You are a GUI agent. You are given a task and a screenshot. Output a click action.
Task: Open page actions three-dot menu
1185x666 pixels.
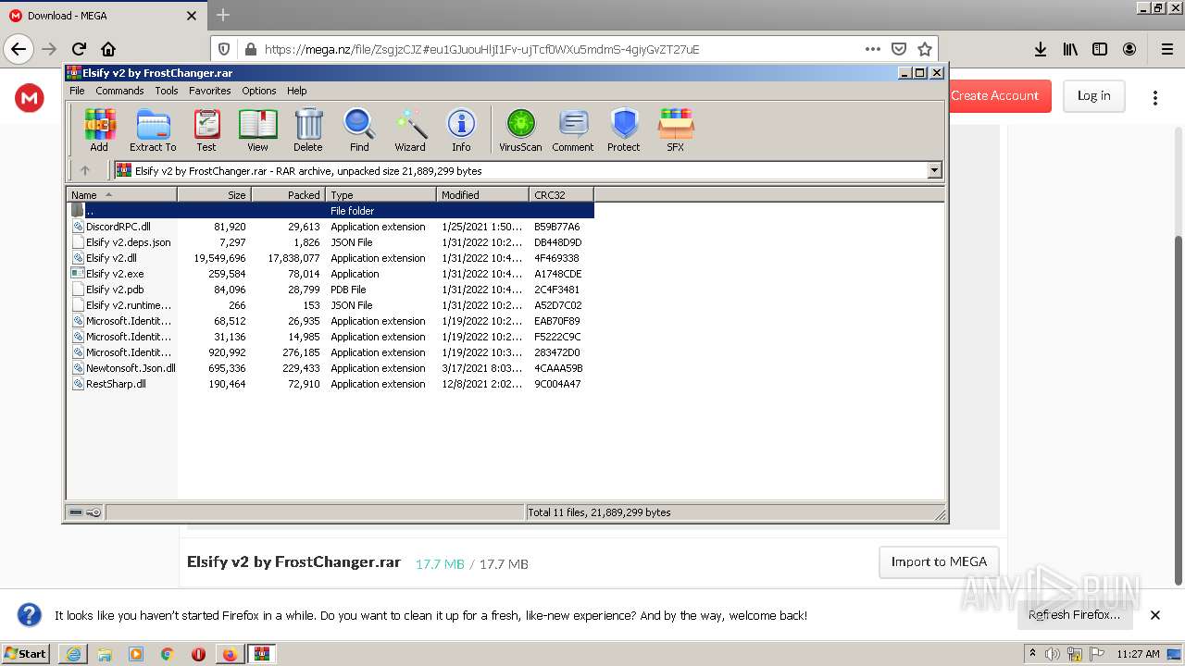[x=872, y=49]
